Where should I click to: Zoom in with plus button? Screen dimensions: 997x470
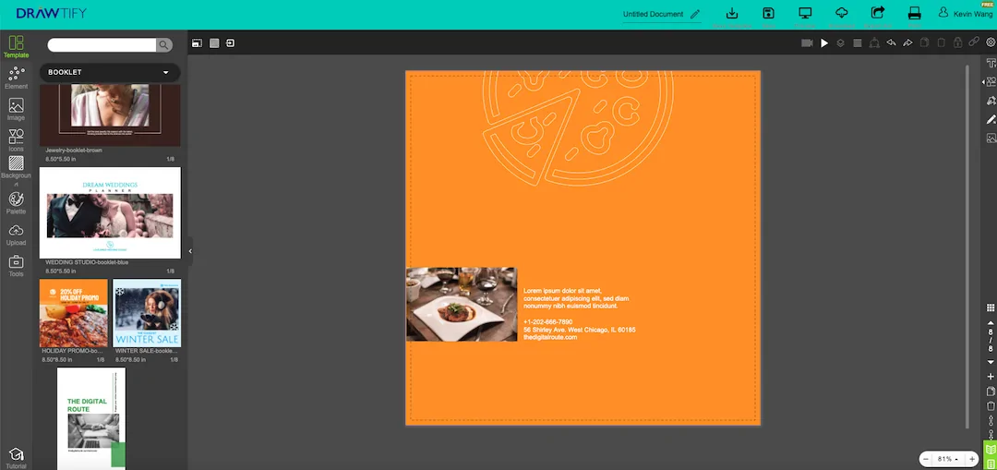971,459
